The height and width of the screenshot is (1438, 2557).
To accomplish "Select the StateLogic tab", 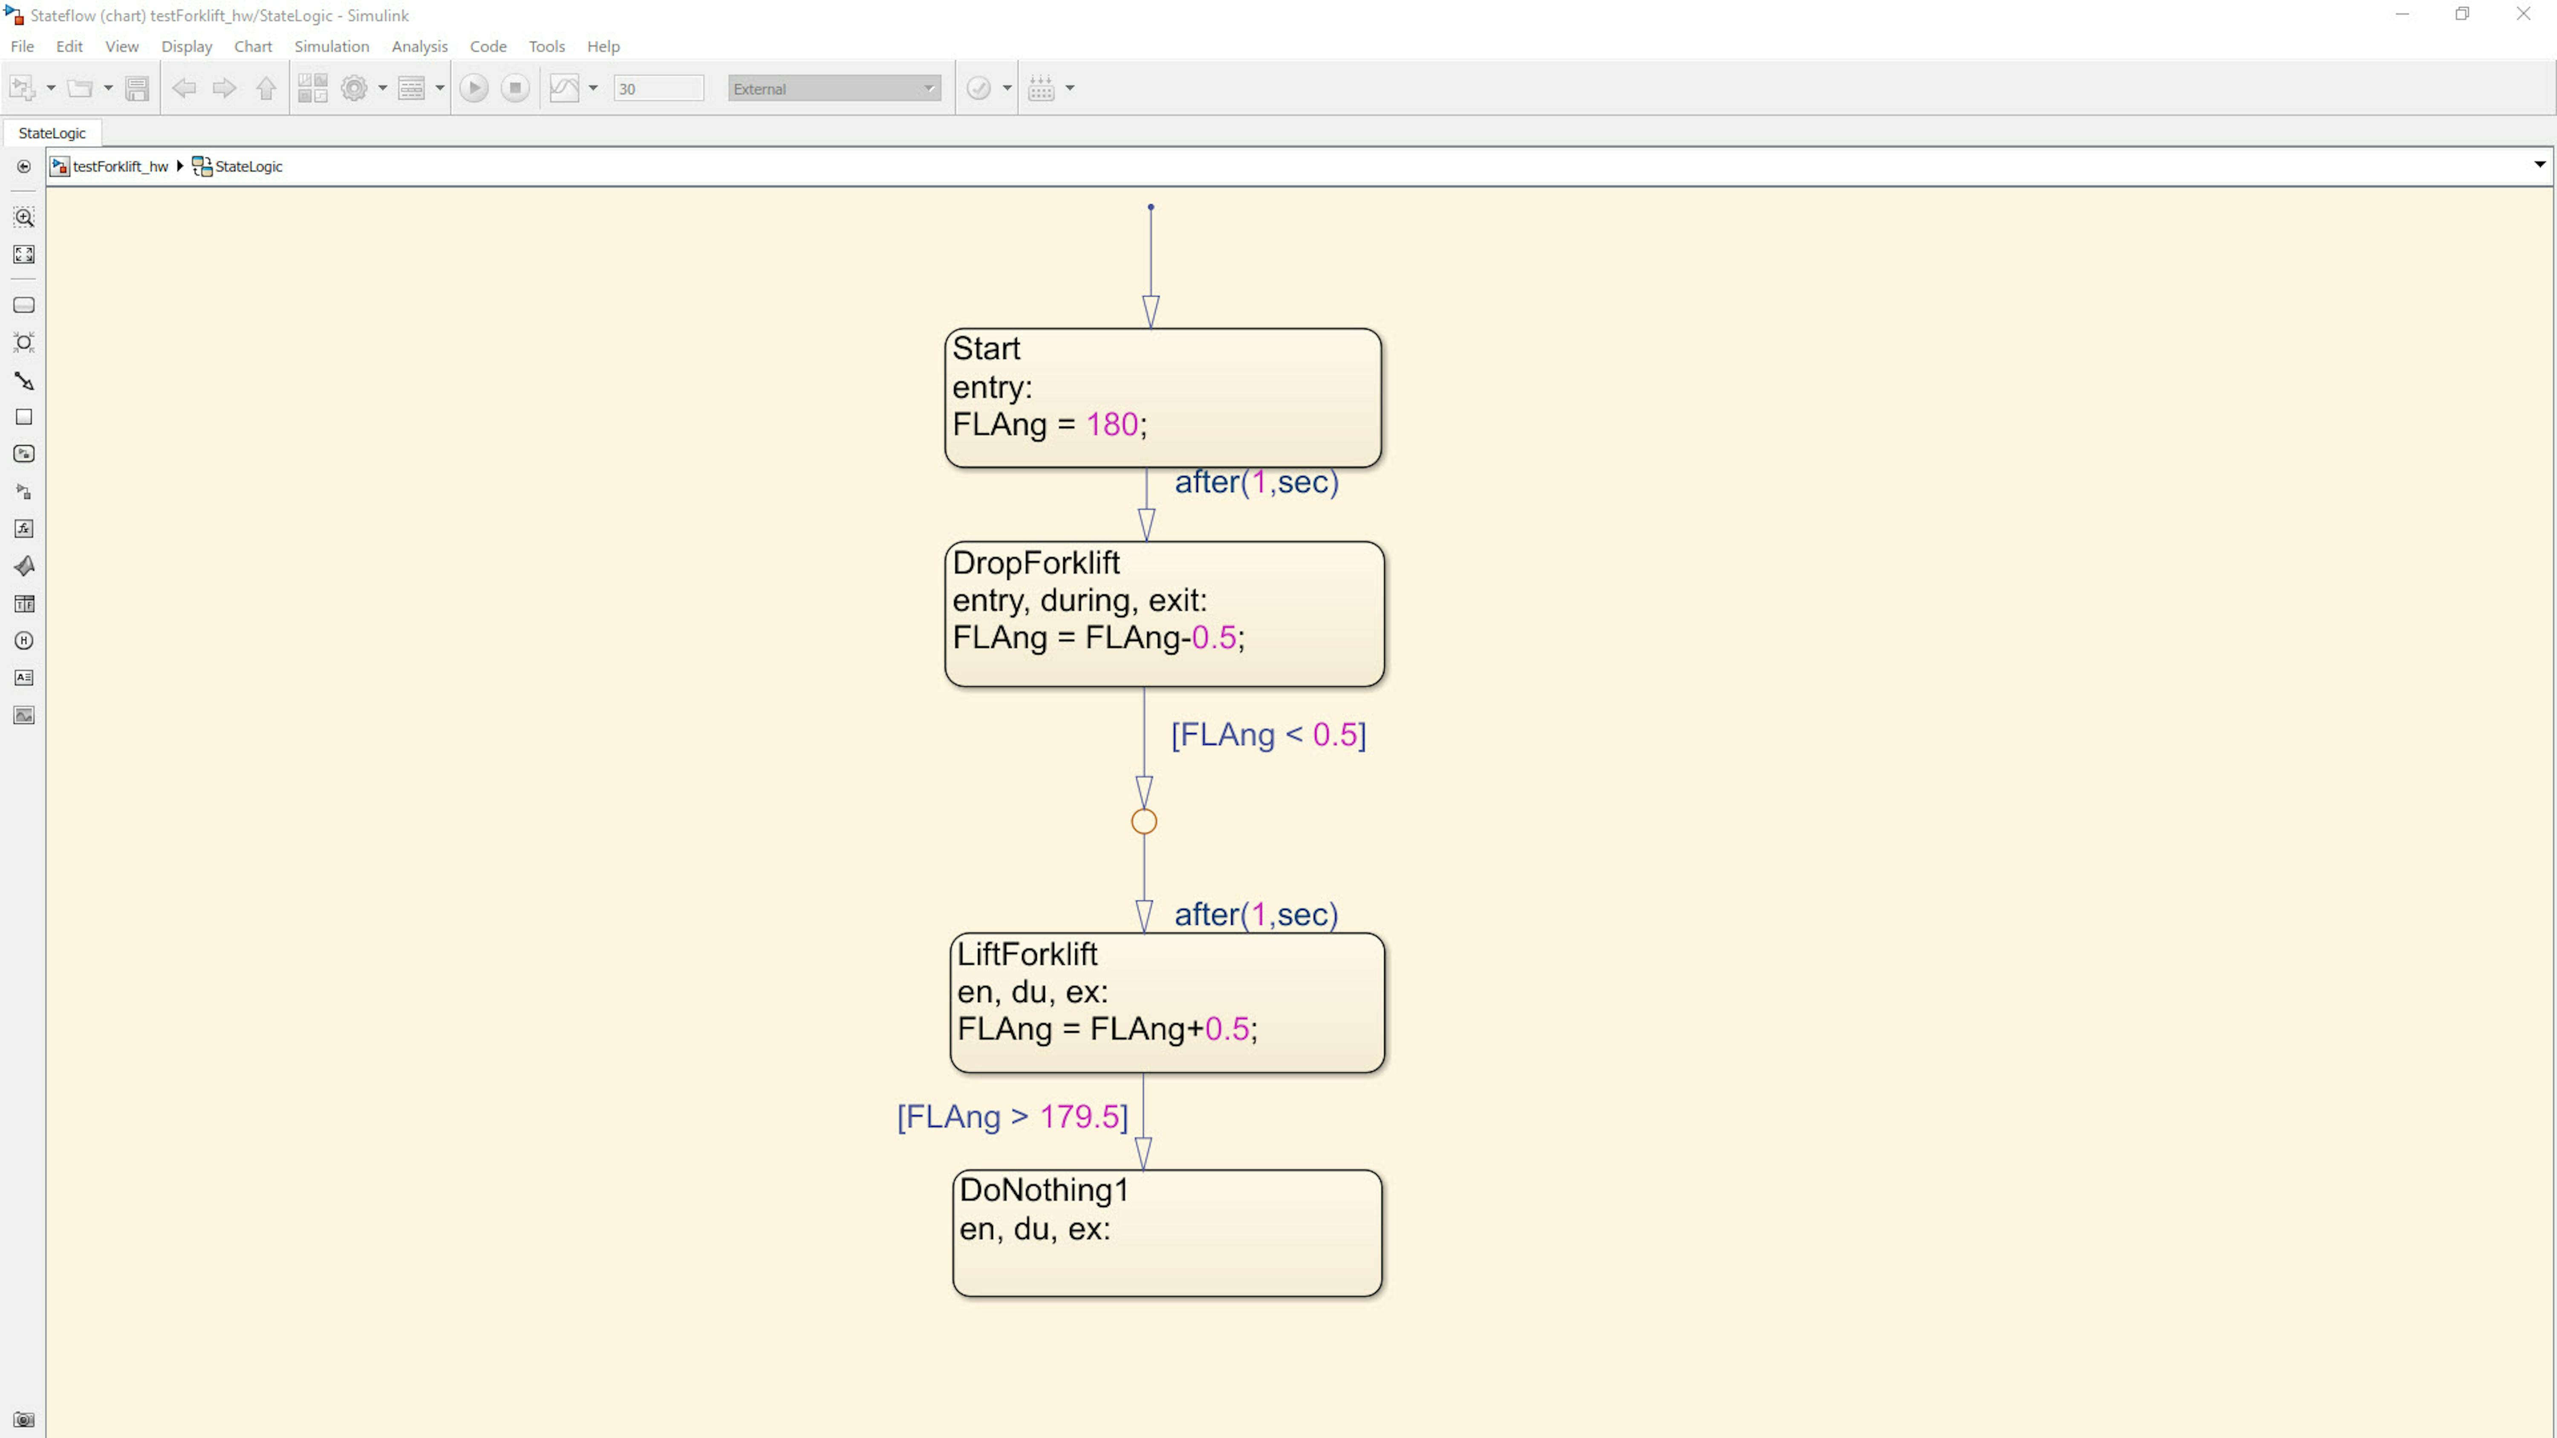I will pyautogui.click(x=52, y=133).
